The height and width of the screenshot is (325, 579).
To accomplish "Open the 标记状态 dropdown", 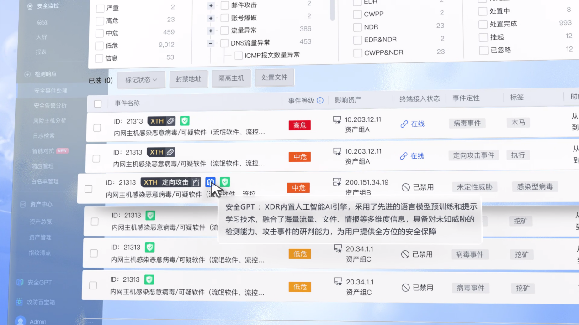I will (x=141, y=79).
